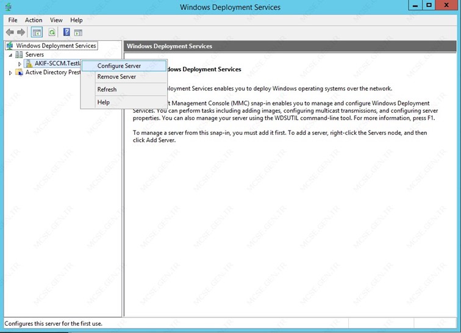Screen dimensions: 461x333
Task: Click status bar text 'Configures this server'
Action: [x=54, y=324]
